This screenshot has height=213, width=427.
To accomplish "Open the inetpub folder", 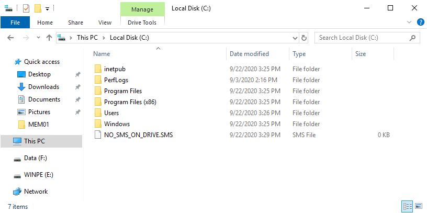I will 115,69.
